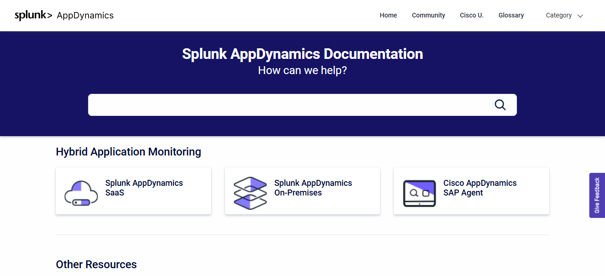Screen dimensions: 605x276
Task: Click the AppDynamics header text link
Action: tap(85, 15)
